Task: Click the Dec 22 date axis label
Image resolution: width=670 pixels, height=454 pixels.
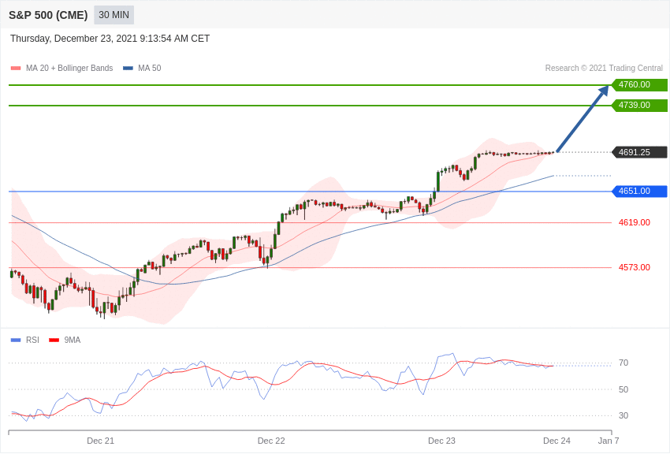Action: click(271, 441)
